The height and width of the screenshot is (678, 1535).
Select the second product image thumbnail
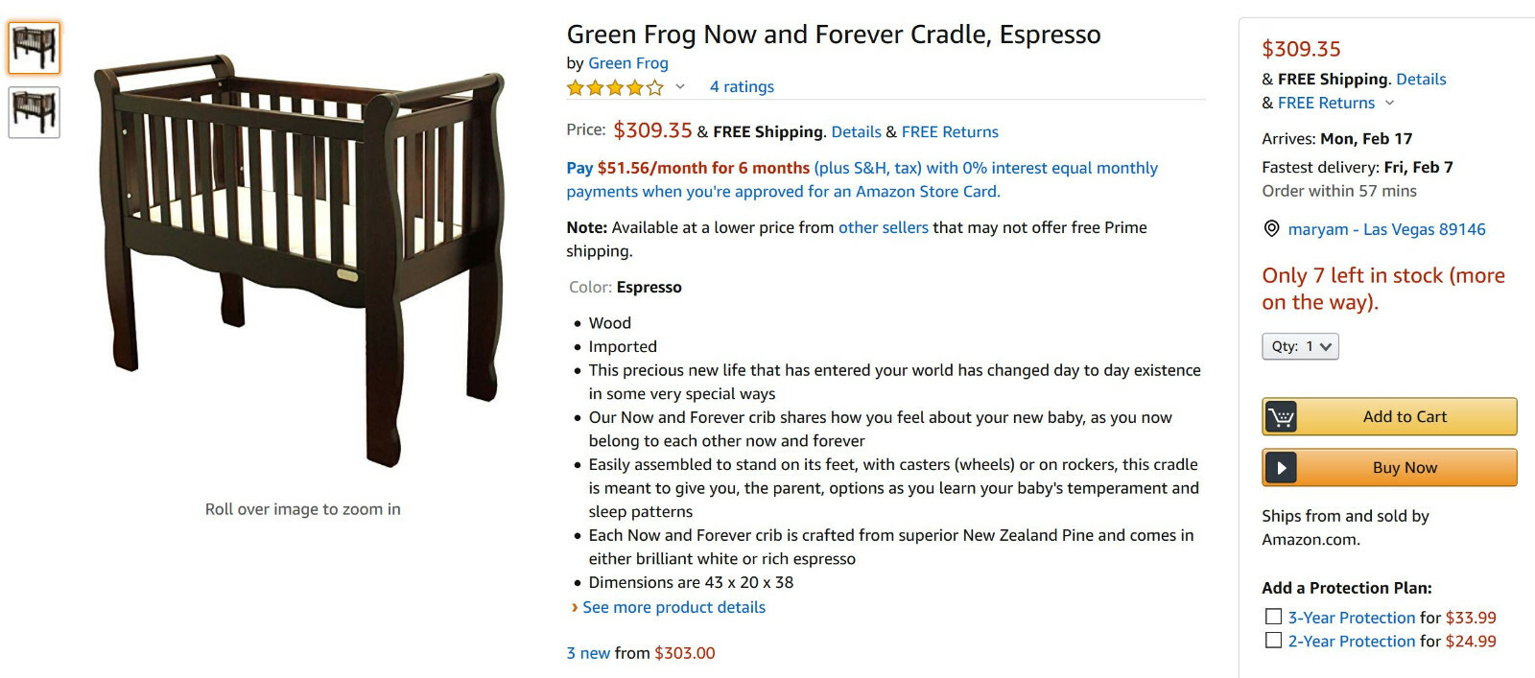pyautogui.click(x=34, y=112)
